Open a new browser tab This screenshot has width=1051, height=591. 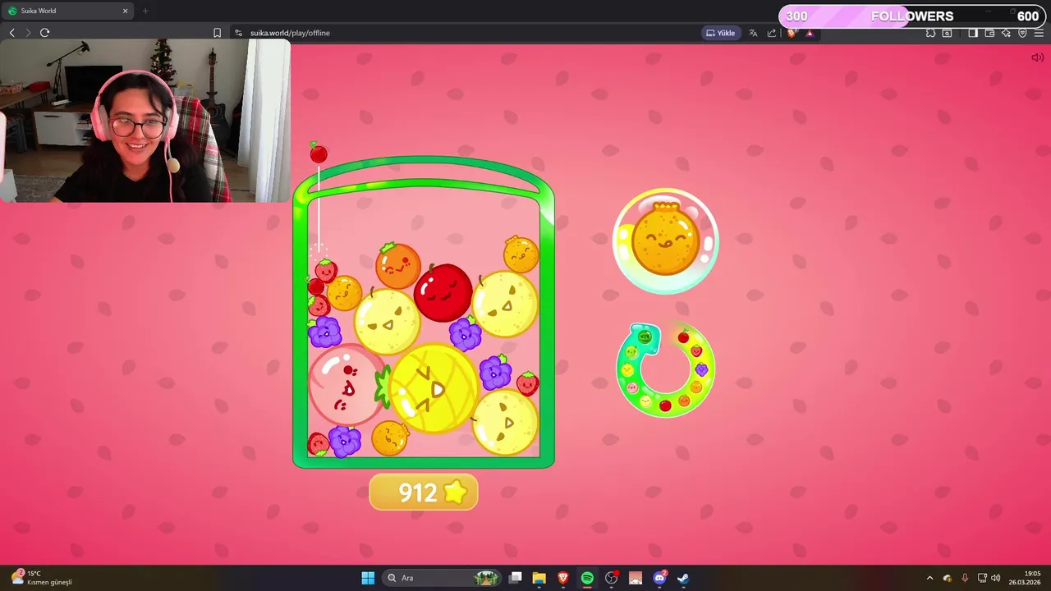(145, 11)
